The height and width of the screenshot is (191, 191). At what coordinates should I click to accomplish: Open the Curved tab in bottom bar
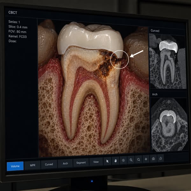(x=49, y=164)
